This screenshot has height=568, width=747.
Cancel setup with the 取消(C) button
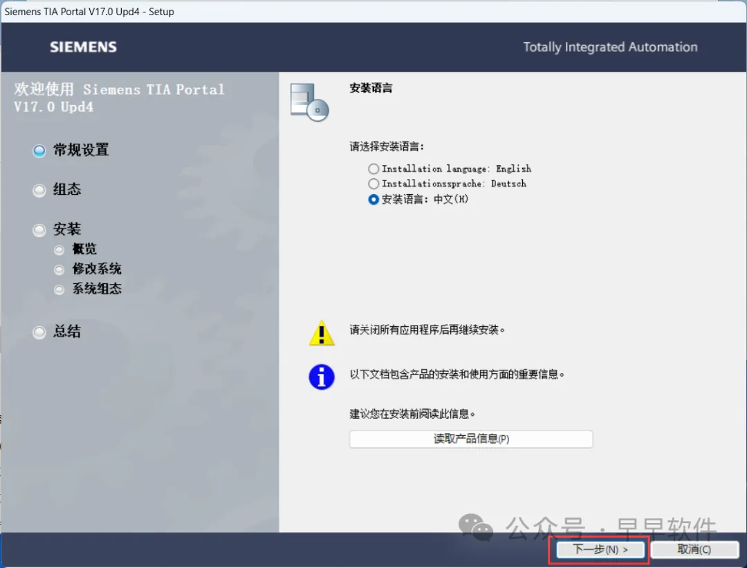click(694, 549)
